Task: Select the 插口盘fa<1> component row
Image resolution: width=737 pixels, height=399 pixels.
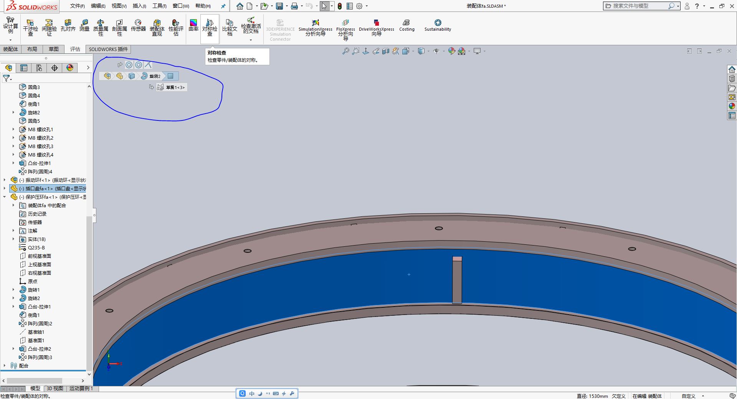Action: click(48, 188)
